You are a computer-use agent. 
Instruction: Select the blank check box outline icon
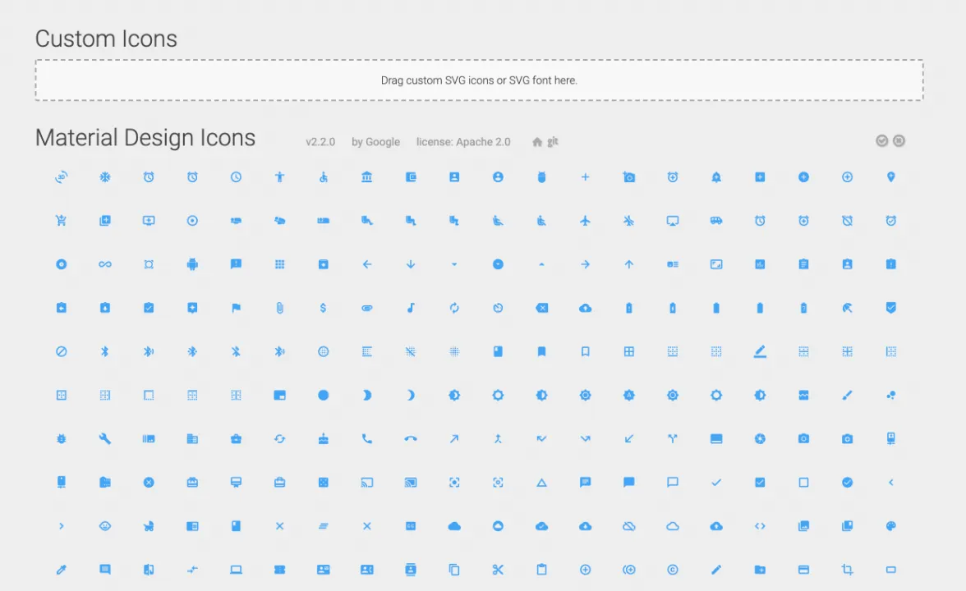(803, 482)
